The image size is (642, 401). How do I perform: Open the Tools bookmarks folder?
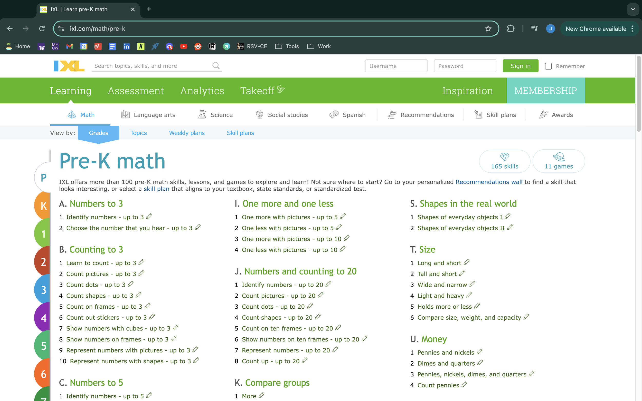point(287,46)
